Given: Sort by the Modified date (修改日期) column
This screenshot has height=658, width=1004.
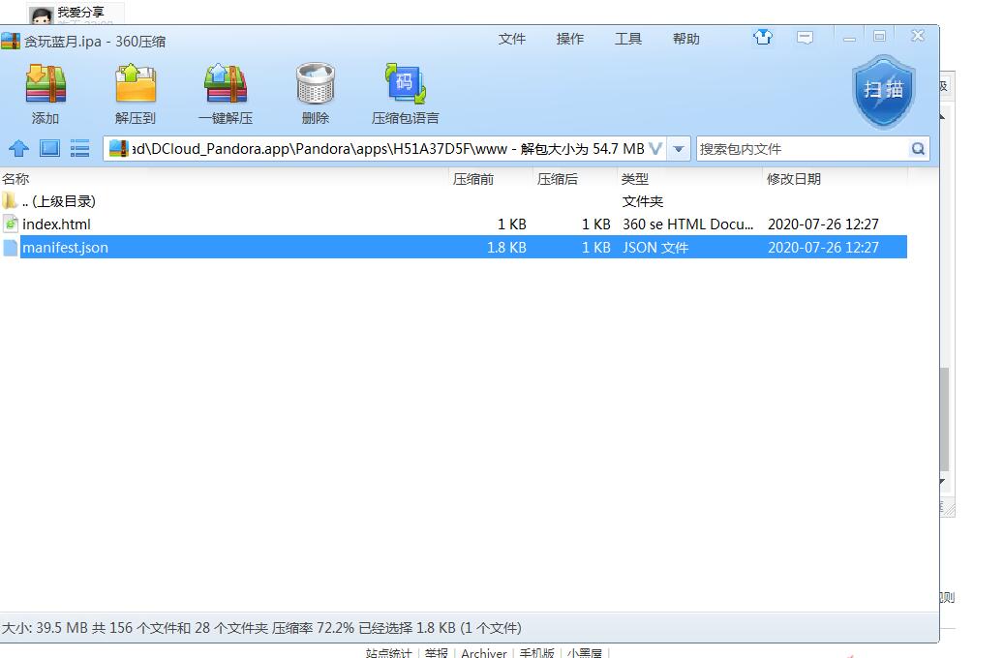Looking at the screenshot, I should (x=794, y=179).
